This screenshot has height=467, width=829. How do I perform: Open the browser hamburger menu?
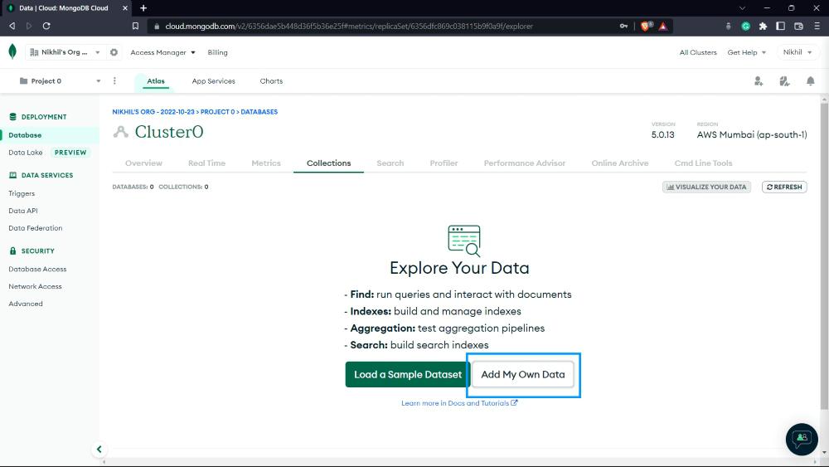pyautogui.click(x=817, y=26)
